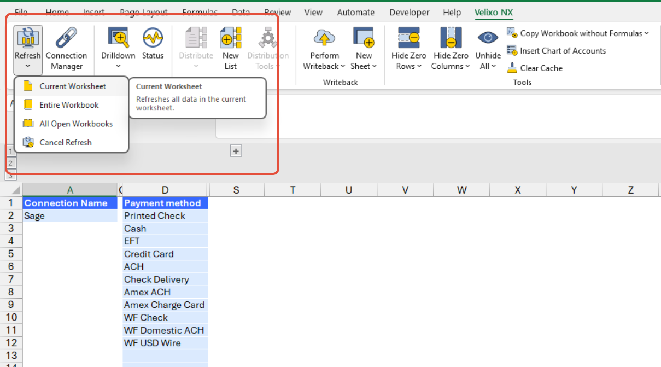Switch to the View tab
The height and width of the screenshot is (367, 661).
tap(313, 12)
